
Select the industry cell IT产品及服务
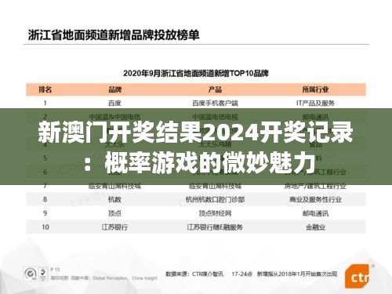(315, 103)
